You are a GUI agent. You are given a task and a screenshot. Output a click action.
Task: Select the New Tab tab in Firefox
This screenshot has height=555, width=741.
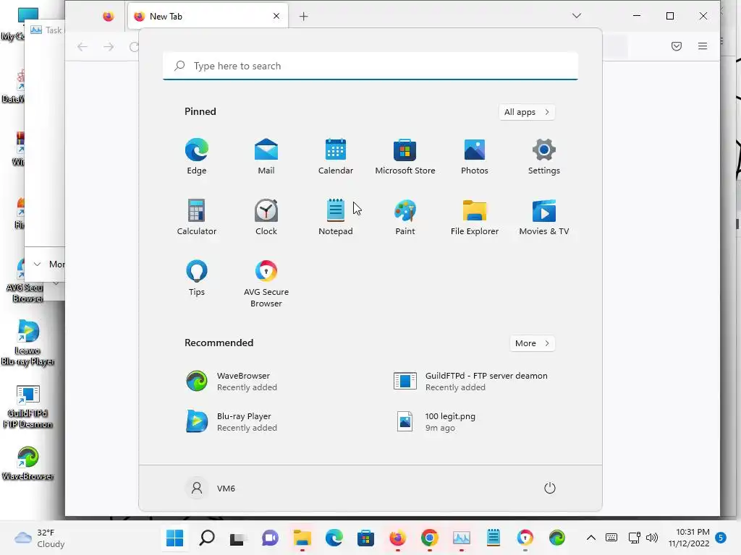tap(208, 17)
